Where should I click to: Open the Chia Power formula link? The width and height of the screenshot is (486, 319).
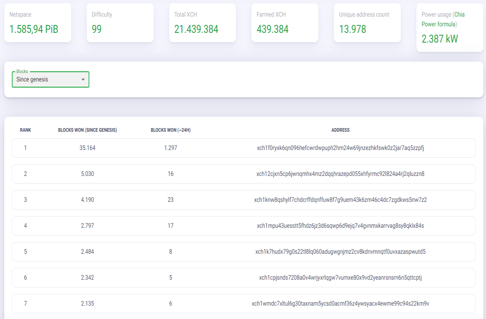click(443, 19)
